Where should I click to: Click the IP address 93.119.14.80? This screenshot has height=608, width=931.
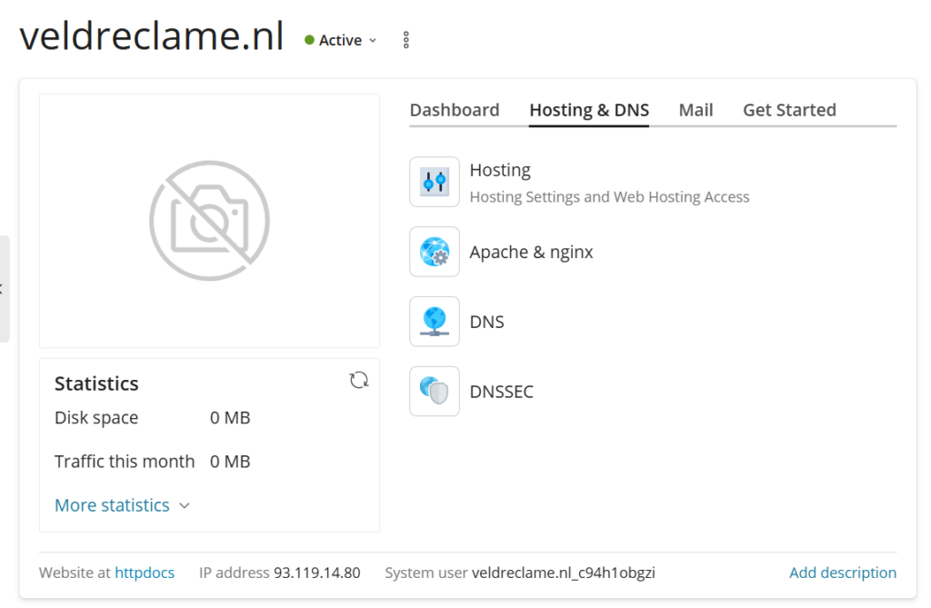314,573
